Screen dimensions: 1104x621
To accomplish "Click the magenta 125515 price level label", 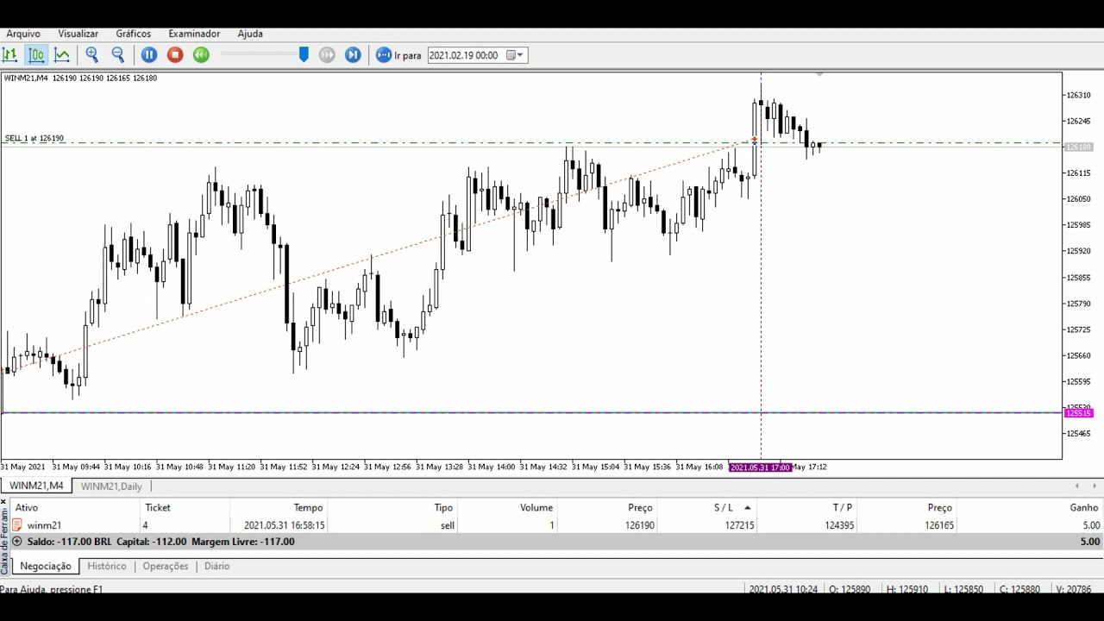I will 1079,413.
